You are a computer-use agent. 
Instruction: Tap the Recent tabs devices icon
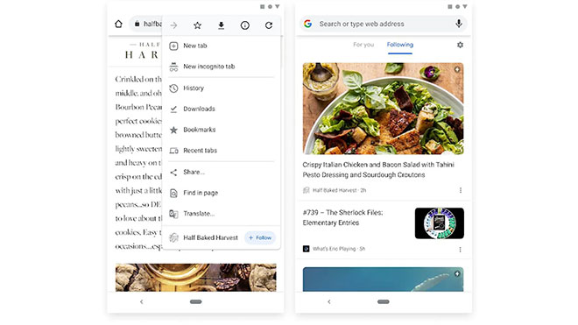tap(173, 151)
